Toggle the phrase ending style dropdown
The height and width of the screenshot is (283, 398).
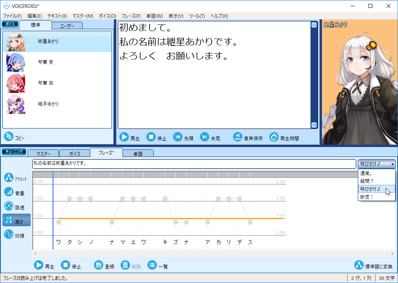click(377, 164)
